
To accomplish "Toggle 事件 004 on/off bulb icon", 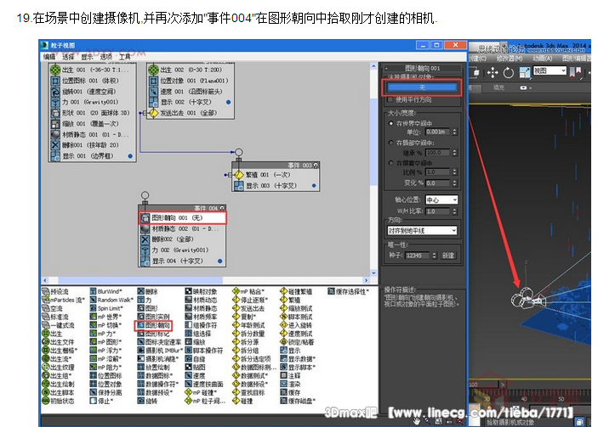I will (222, 208).
